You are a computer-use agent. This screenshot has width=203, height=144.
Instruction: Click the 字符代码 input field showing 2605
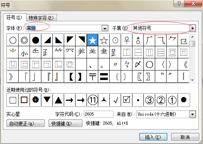click(x=99, y=114)
